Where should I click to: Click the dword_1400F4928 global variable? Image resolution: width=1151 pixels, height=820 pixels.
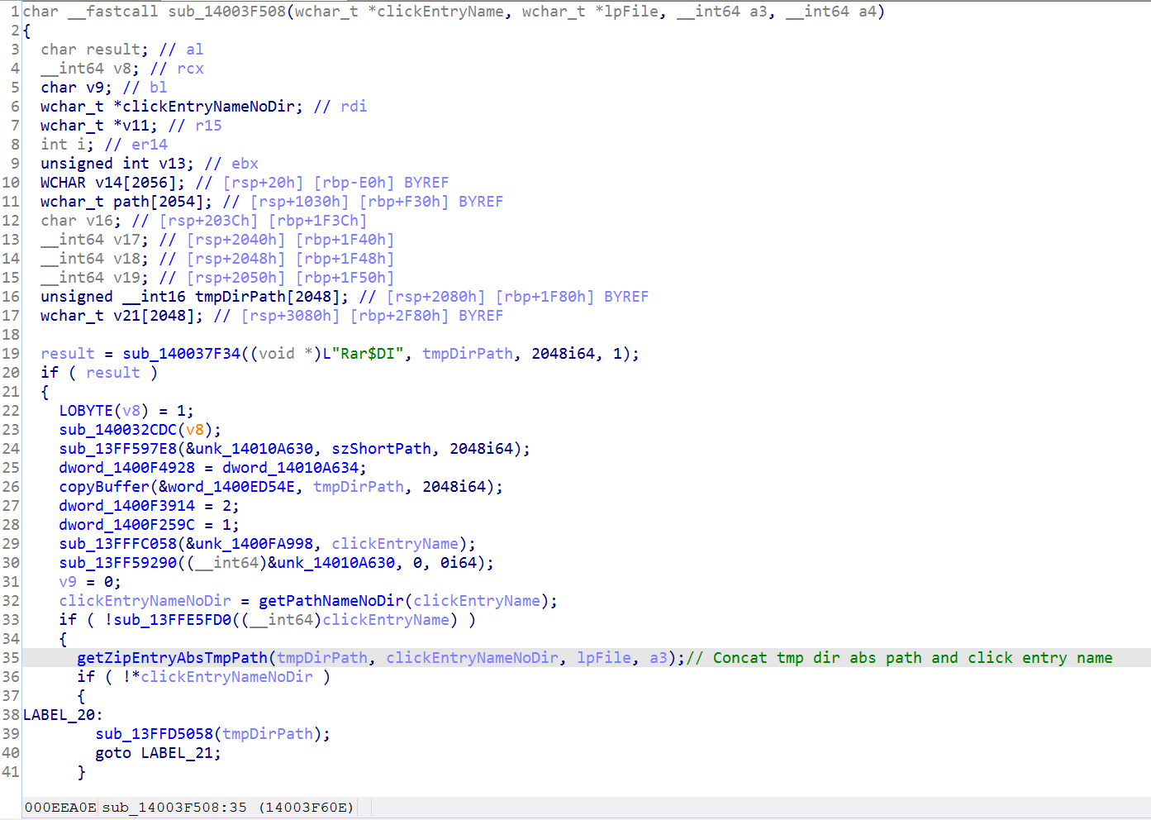tap(126, 468)
